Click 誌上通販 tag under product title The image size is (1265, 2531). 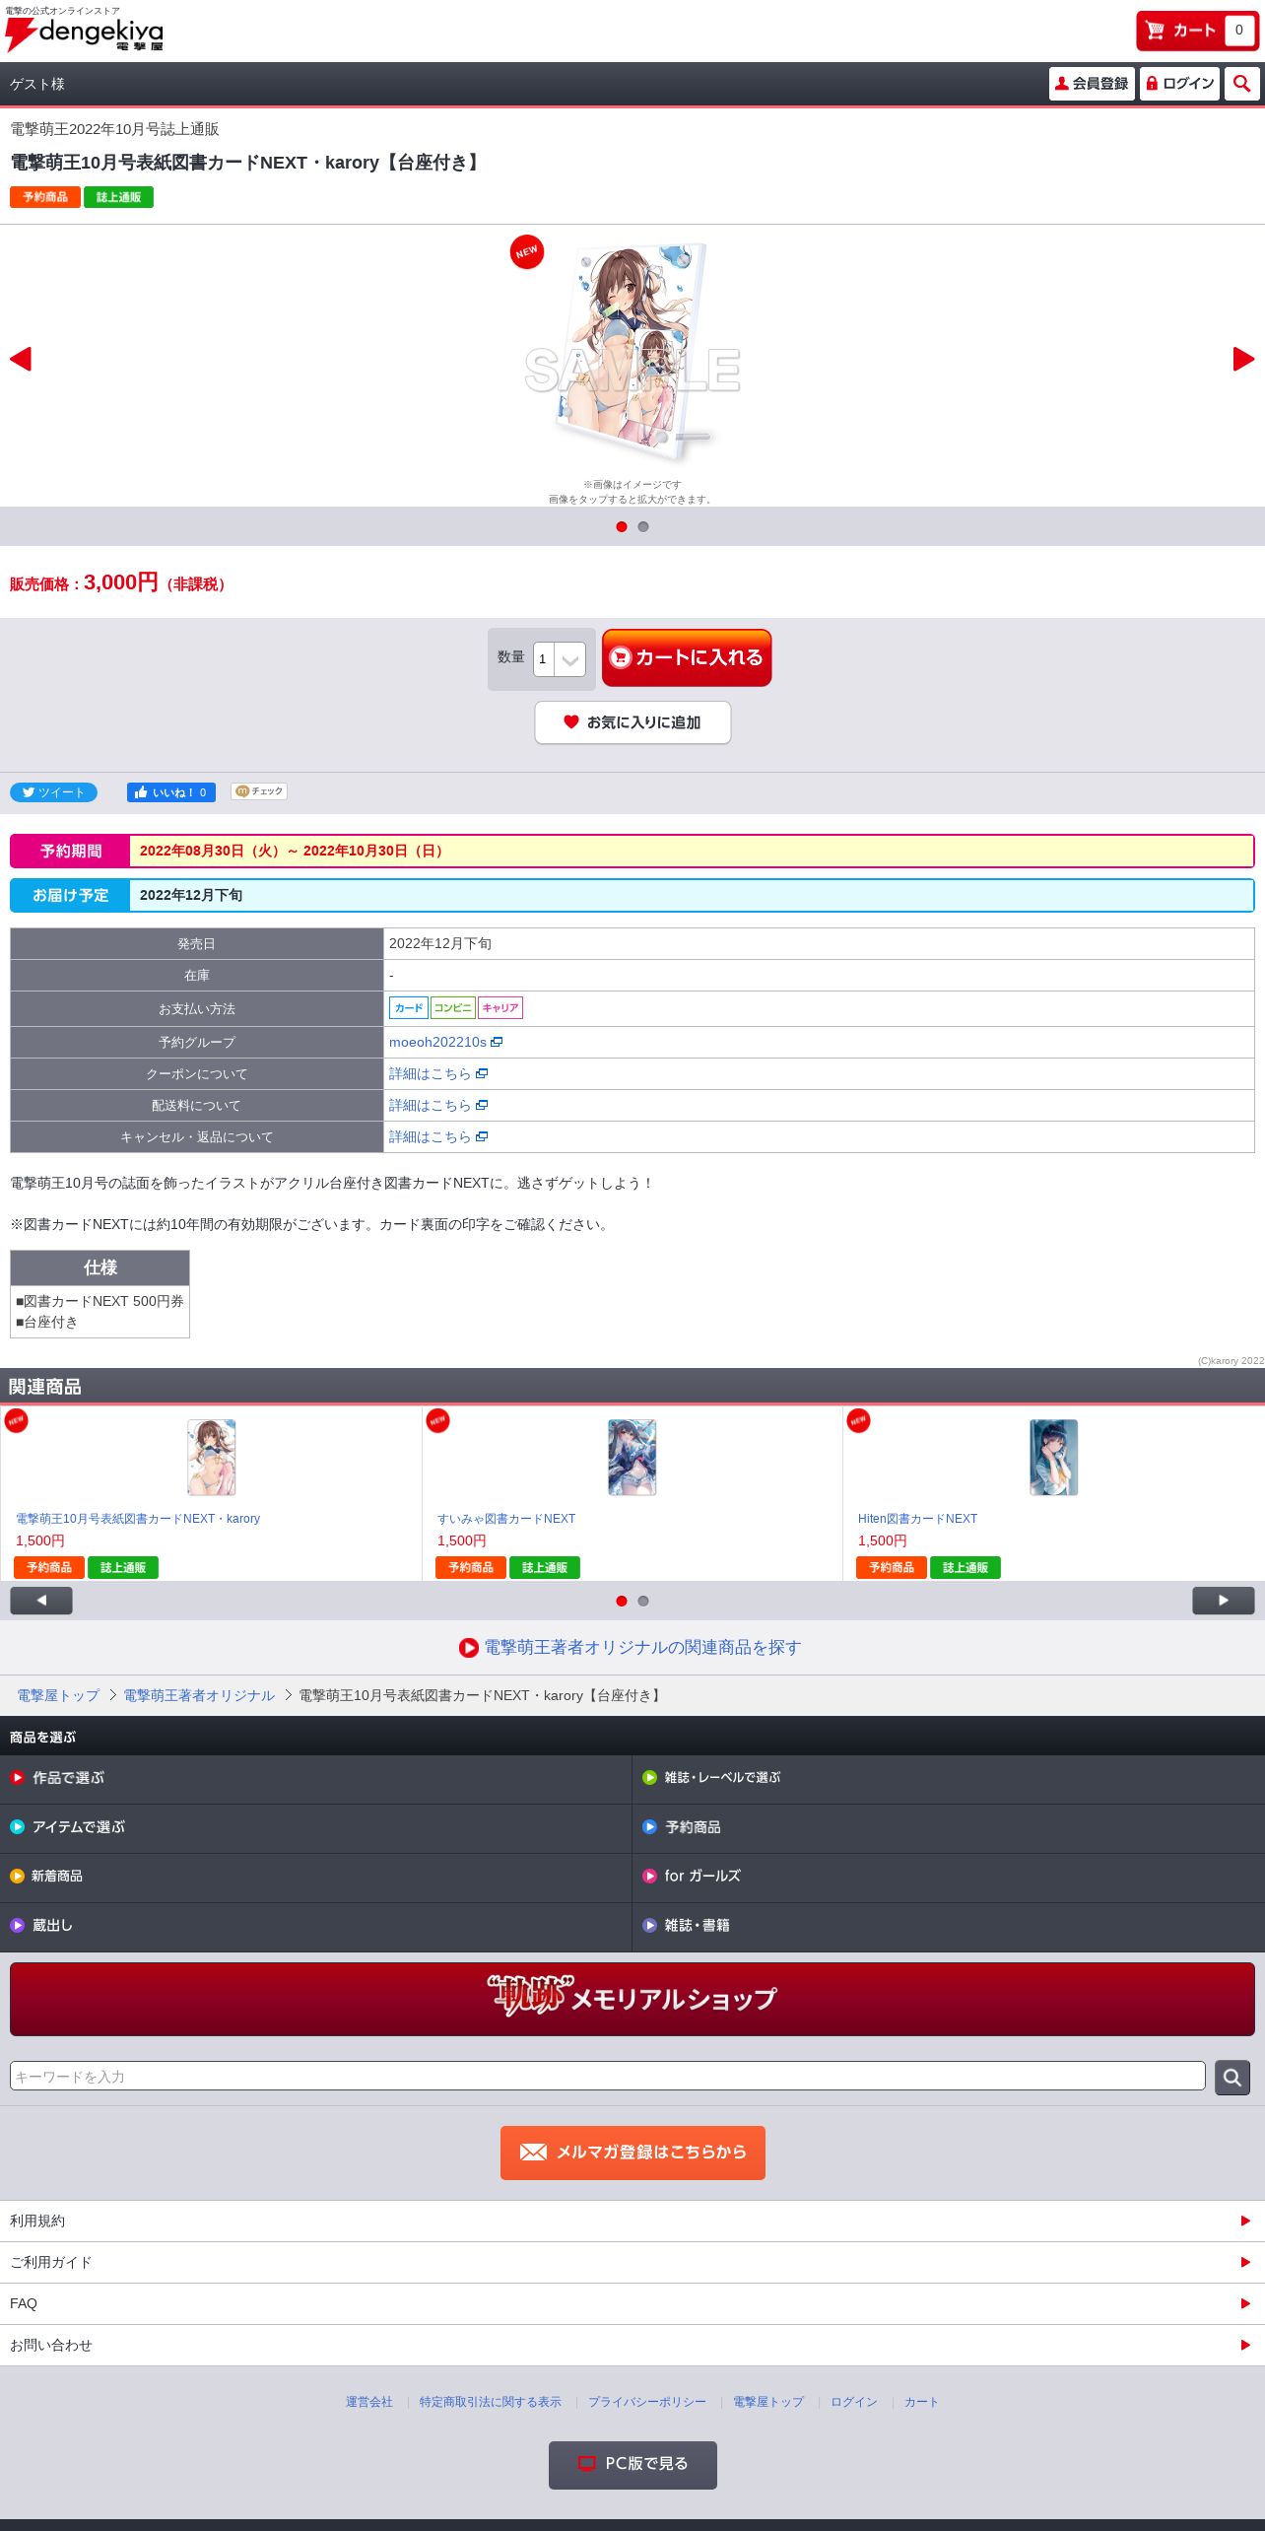coord(118,197)
